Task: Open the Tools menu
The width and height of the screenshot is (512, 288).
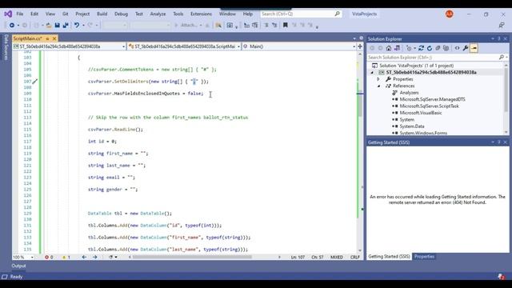Action: (x=178, y=14)
